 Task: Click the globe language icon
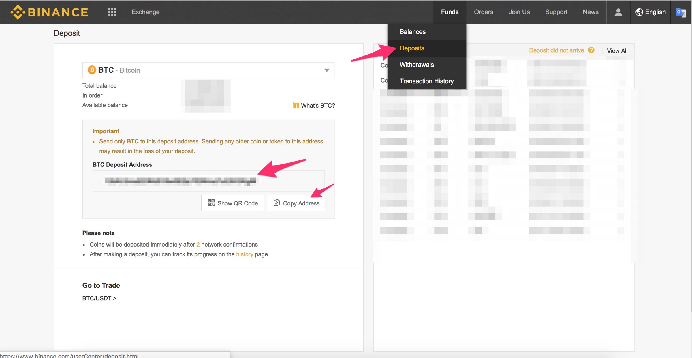pyautogui.click(x=639, y=12)
